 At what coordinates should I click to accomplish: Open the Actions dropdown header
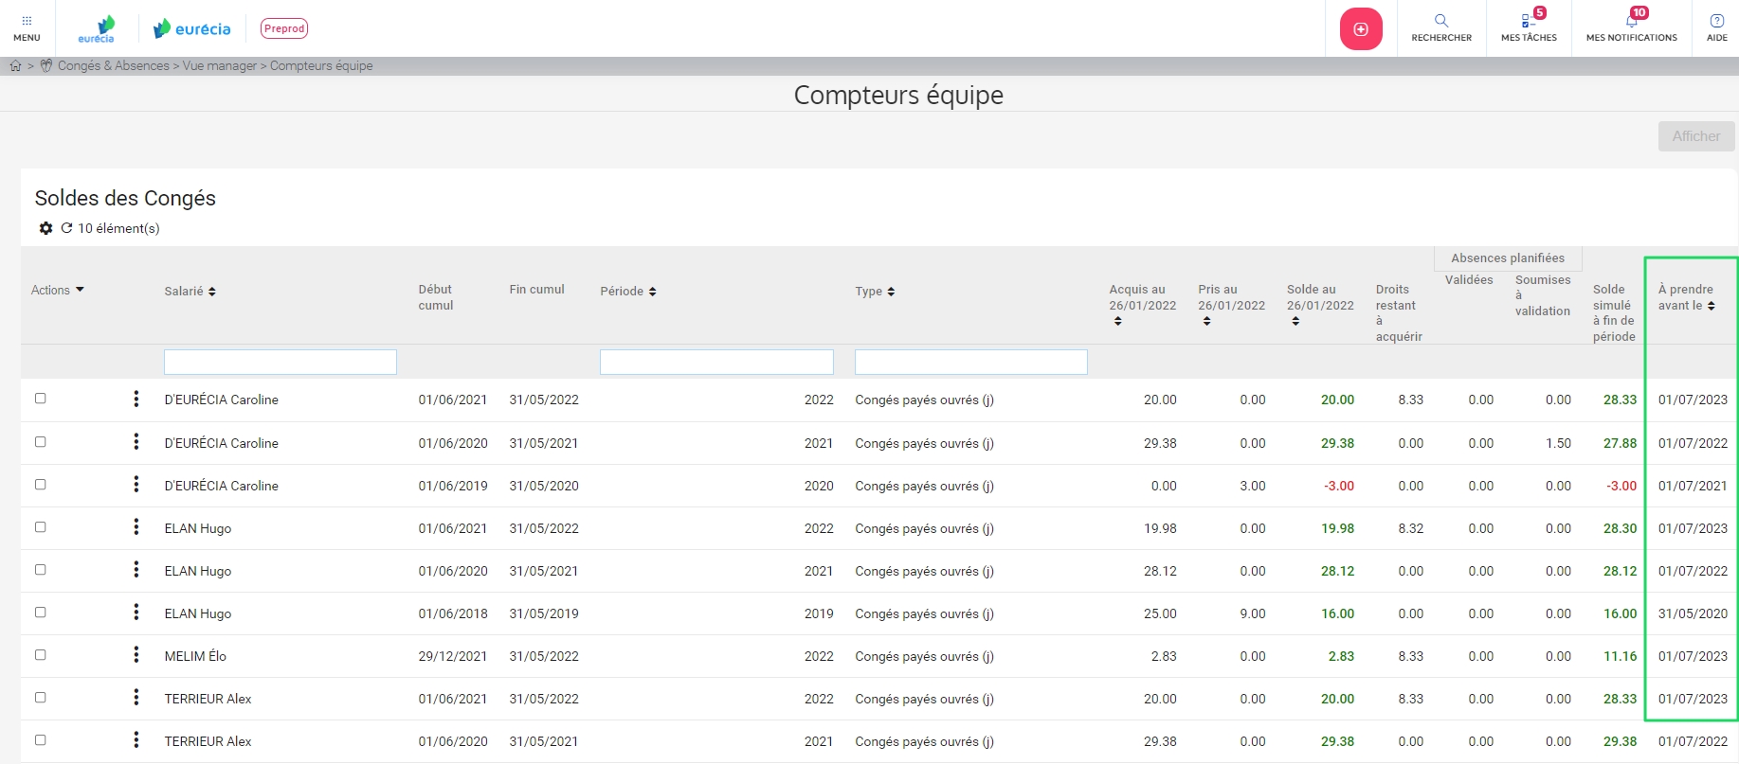point(58,290)
